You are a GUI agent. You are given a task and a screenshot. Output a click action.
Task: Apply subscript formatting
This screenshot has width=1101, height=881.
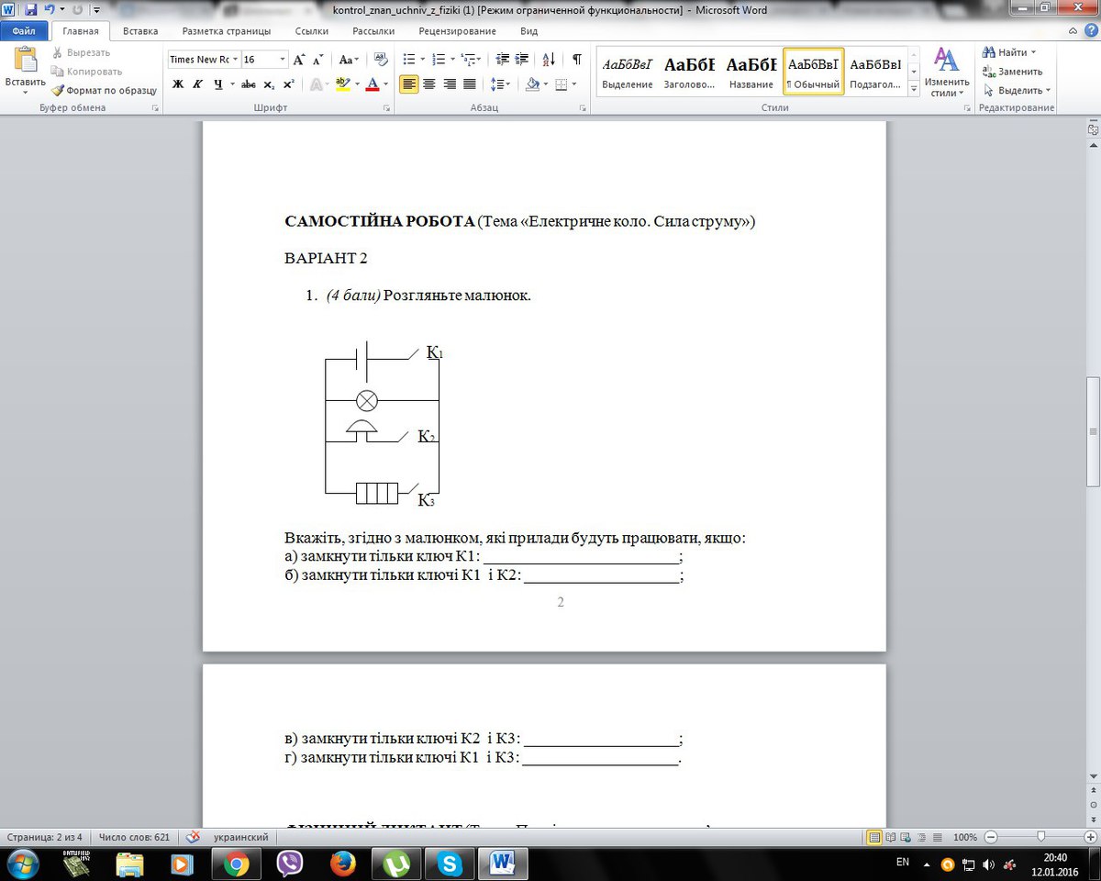(269, 84)
